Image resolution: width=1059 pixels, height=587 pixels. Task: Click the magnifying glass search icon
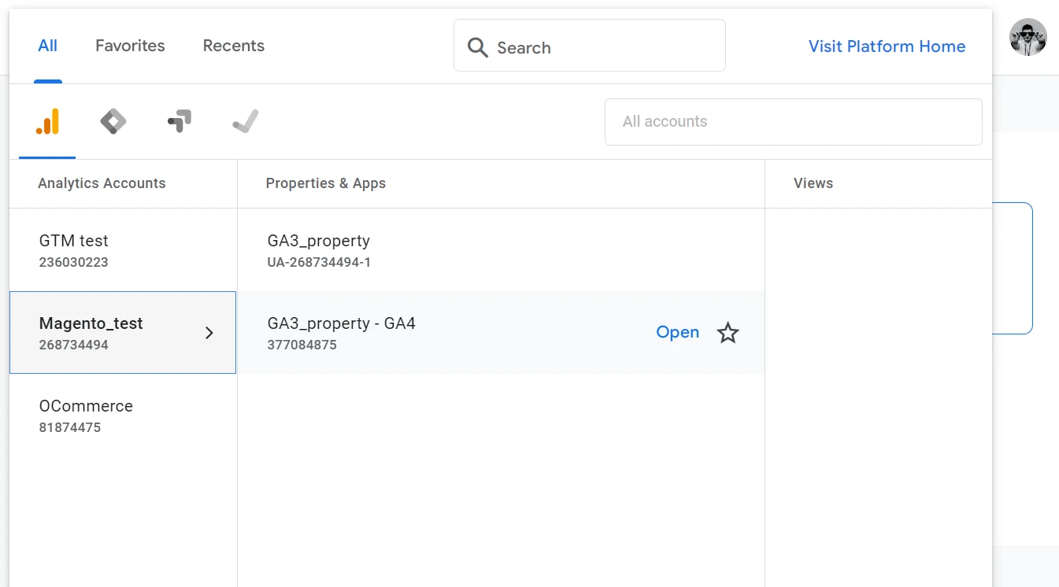(x=477, y=47)
